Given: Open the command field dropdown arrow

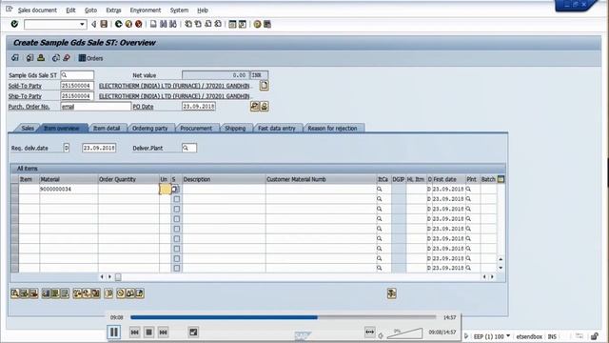Looking at the screenshot, I should coord(82,24).
